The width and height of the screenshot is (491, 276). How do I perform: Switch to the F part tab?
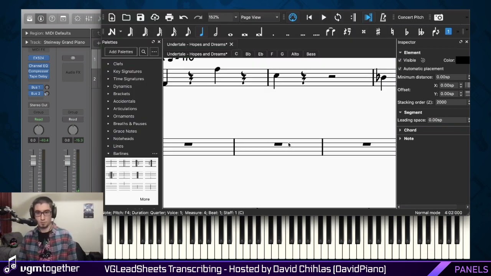click(x=272, y=54)
